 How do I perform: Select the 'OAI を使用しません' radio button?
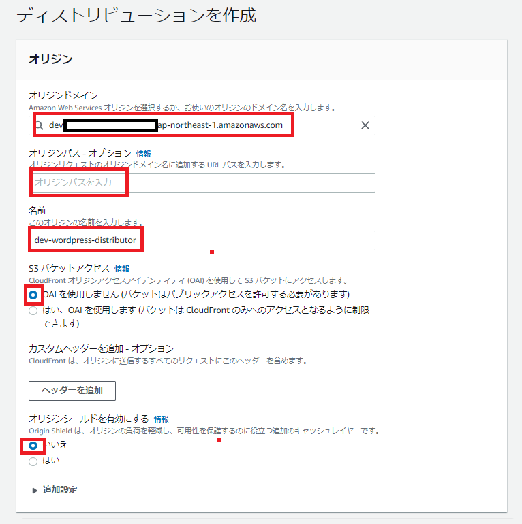(33, 295)
